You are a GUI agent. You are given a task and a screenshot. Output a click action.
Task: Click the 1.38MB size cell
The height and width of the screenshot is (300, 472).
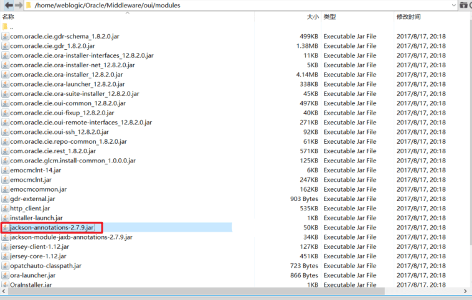[x=308, y=46]
